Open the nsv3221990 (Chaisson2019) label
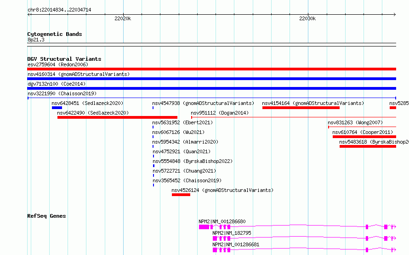Image resolution: width=409 pixels, height=255 pixels. (62, 93)
